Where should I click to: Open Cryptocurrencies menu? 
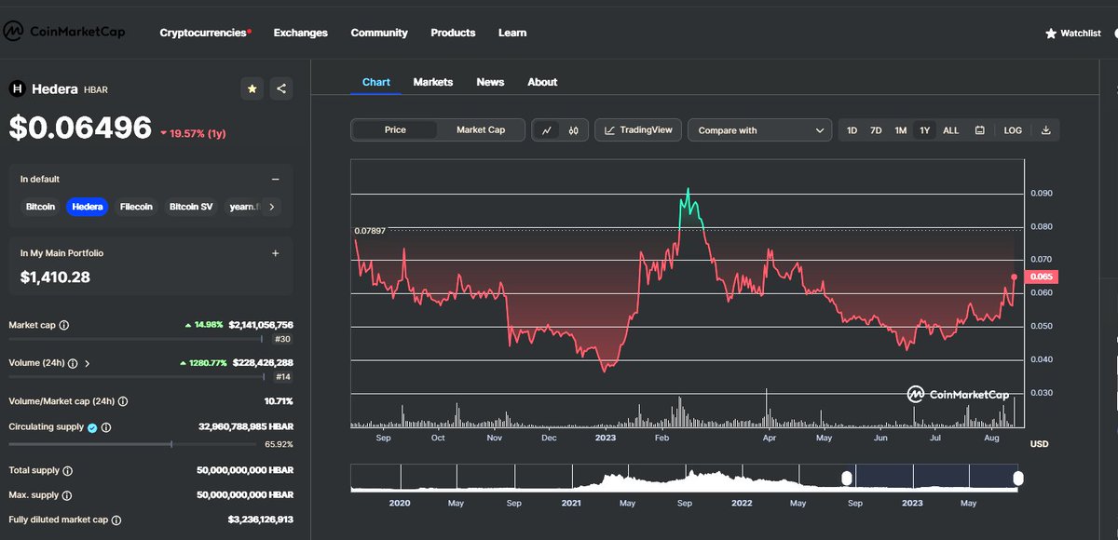[205, 33]
